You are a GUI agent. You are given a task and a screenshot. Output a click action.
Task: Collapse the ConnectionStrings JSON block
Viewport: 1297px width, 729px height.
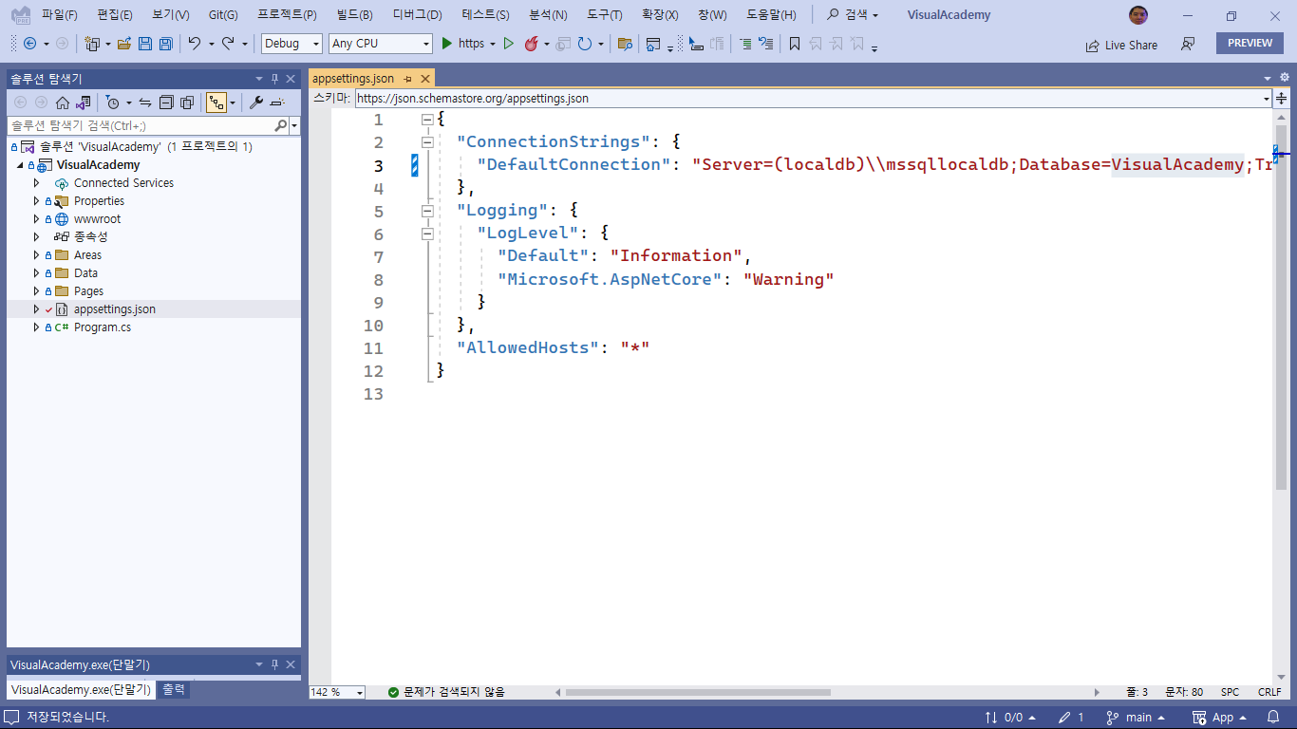pos(427,142)
